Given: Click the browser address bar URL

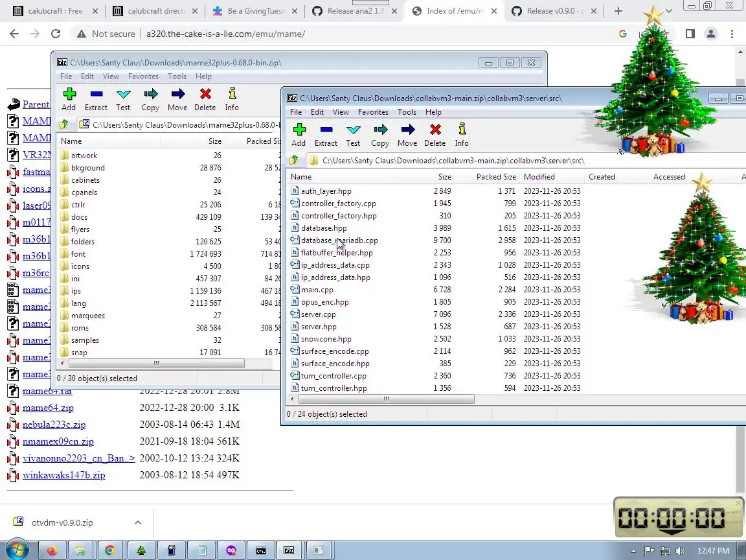Looking at the screenshot, I should (225, 34).
